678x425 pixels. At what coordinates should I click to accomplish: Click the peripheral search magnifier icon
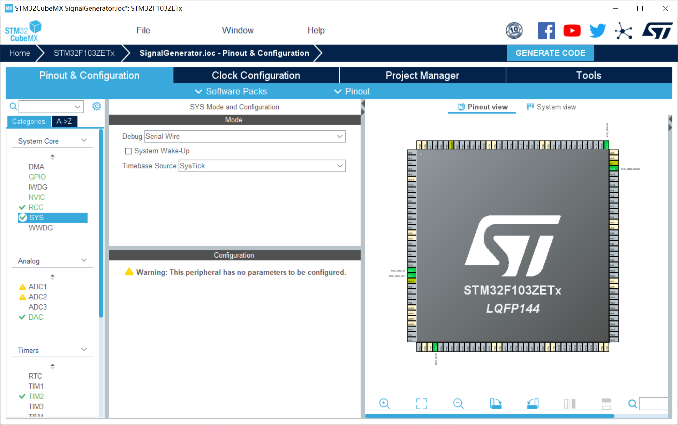[13, 106]
